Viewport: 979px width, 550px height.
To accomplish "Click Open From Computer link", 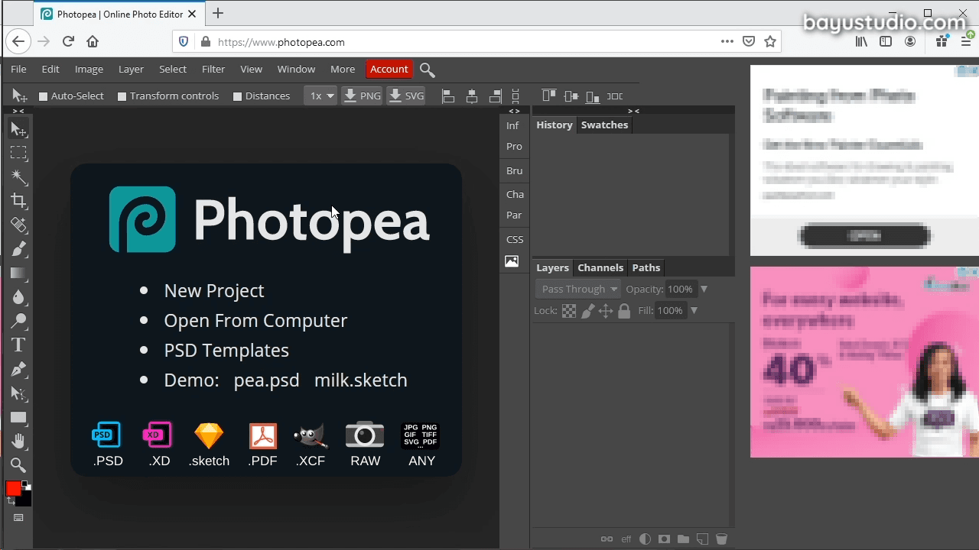I will coord(255,320).
